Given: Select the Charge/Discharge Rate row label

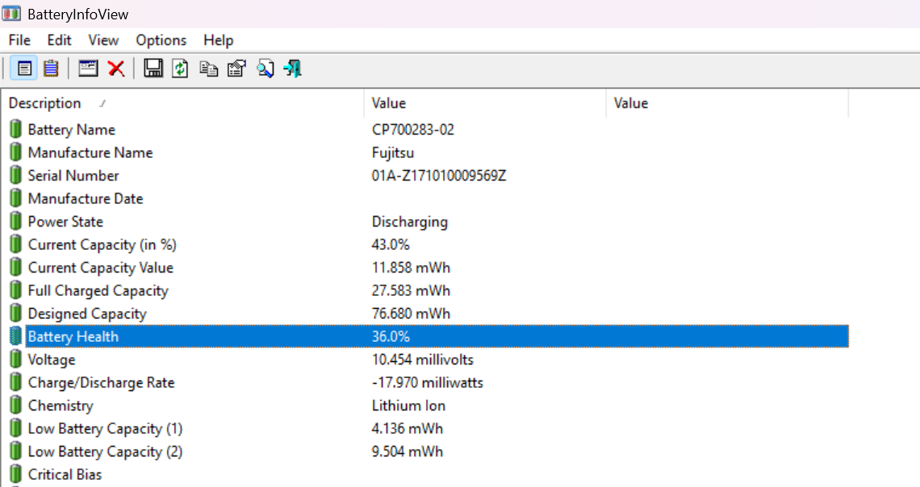Looking at the screenshot, I should click(x=102, y=383).
